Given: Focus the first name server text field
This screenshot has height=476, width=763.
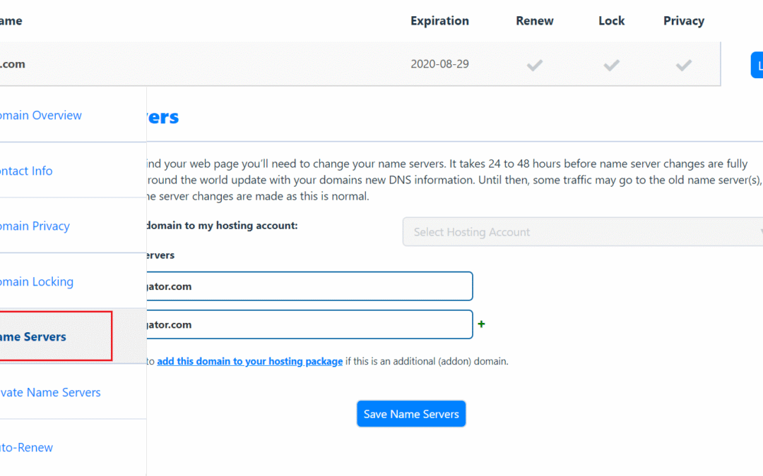Looking at the screenshot, I should 307,286.
